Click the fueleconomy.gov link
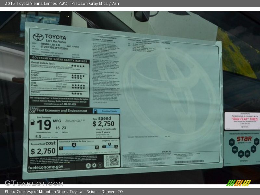The image size is (260, 195). pos(45,167)
